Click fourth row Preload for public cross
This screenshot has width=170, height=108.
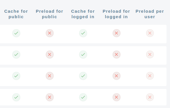point(50,97)
